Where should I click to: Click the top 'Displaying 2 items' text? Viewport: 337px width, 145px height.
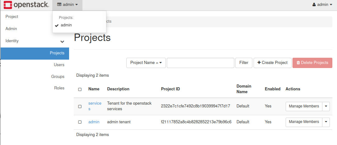pyautogui.click(x=93, y=75)
